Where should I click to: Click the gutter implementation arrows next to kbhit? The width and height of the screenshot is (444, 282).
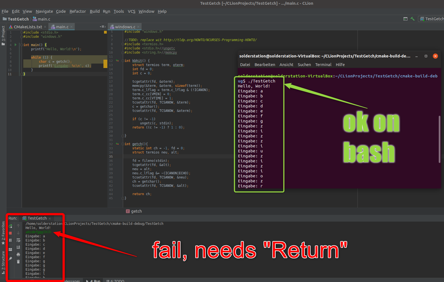tap(117, 61)
